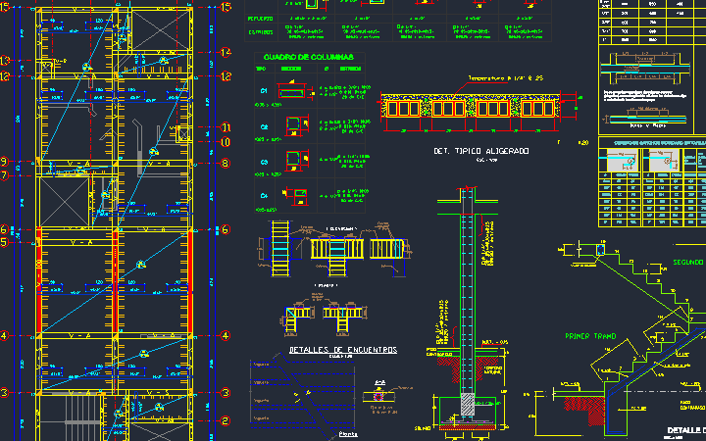
Task: Click the SOLADO label at footing base
Action: 423,428
